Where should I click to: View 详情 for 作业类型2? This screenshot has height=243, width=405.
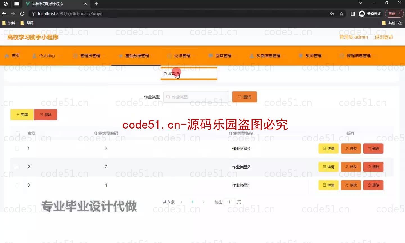click(x=328, y=167)
